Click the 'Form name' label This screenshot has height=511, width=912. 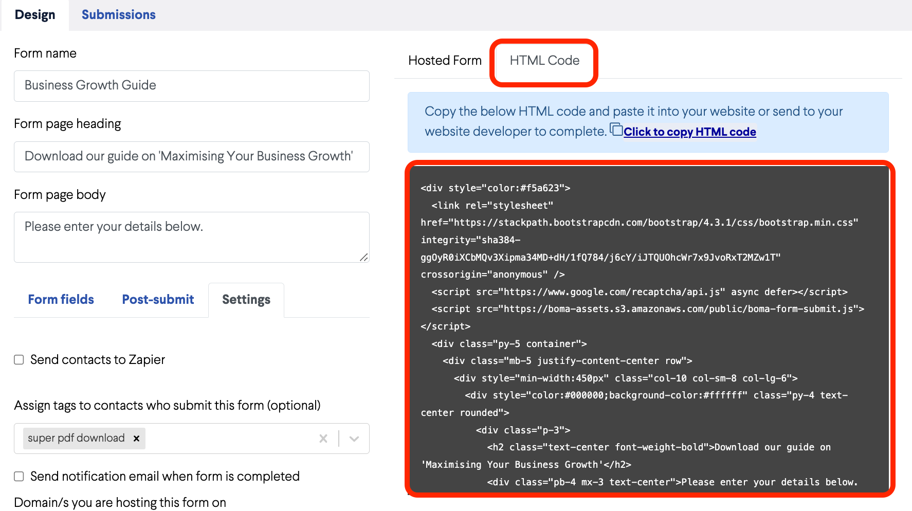point(45,53)
